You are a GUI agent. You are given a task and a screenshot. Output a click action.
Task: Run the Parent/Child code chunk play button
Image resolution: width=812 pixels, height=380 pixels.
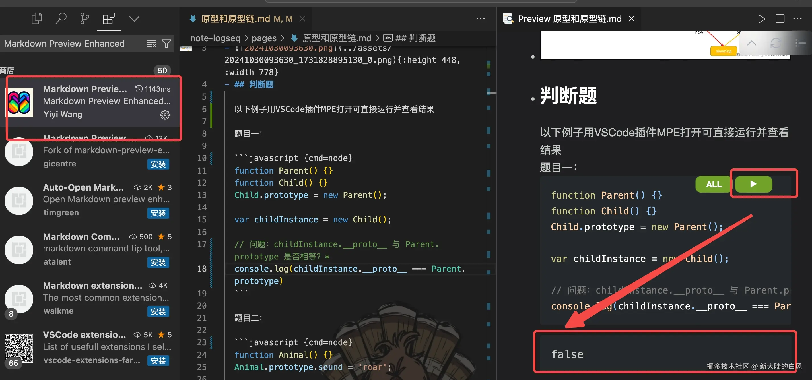(753, 184)
